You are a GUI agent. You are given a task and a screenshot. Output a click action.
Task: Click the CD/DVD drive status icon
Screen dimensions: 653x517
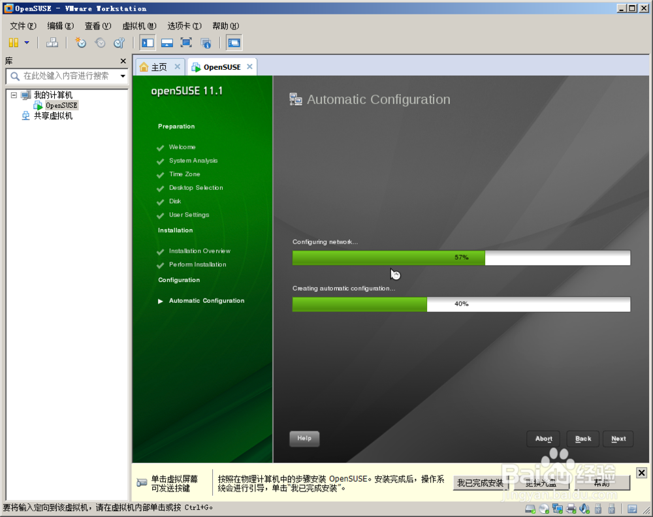tap(544, 509)
